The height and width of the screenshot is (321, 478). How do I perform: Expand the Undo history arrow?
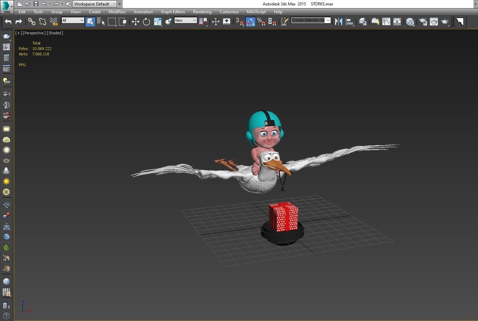pyautogui.click(x=50, y=4)
